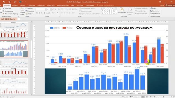Open Эффекты фигуры dropdown
This screenshot has height=98, width=175.
[x=141, y=13]
